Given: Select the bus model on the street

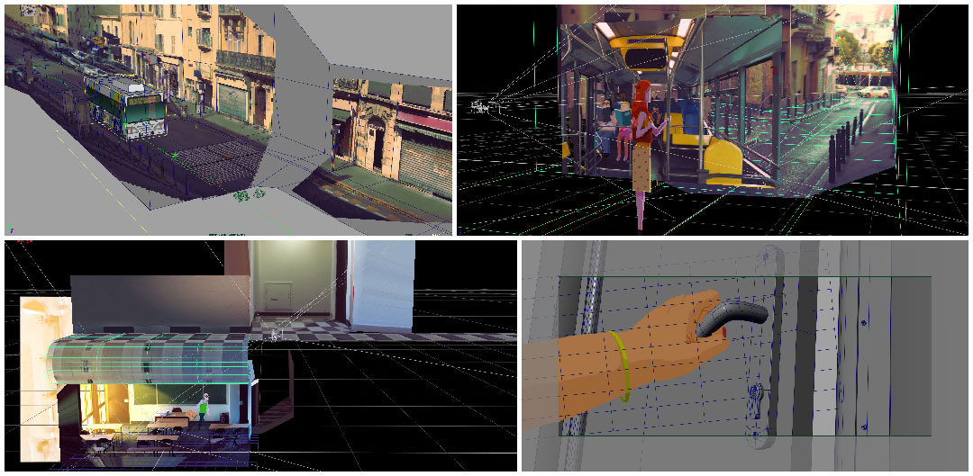Looking at the screenshot, I should point(124,104).
